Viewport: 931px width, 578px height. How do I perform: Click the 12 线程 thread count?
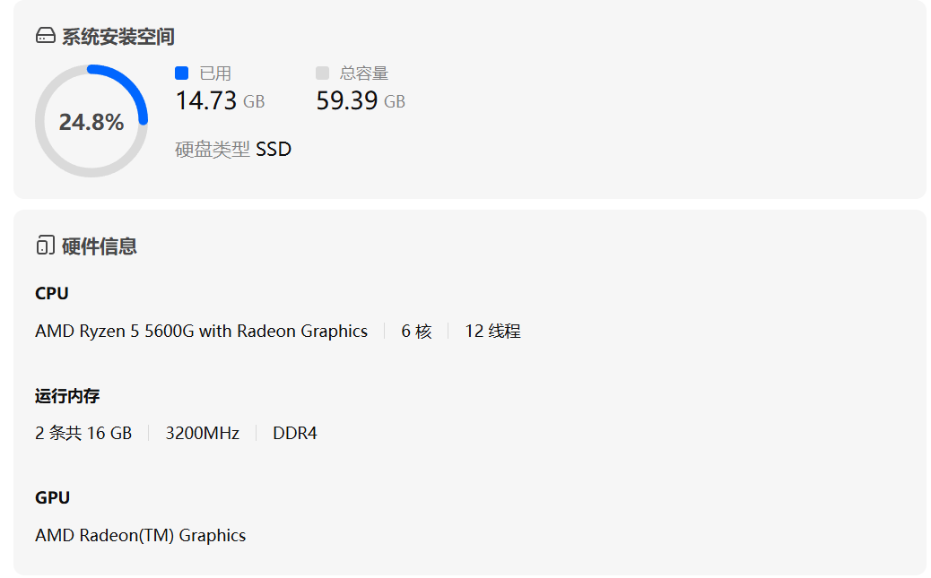[492, 331]
